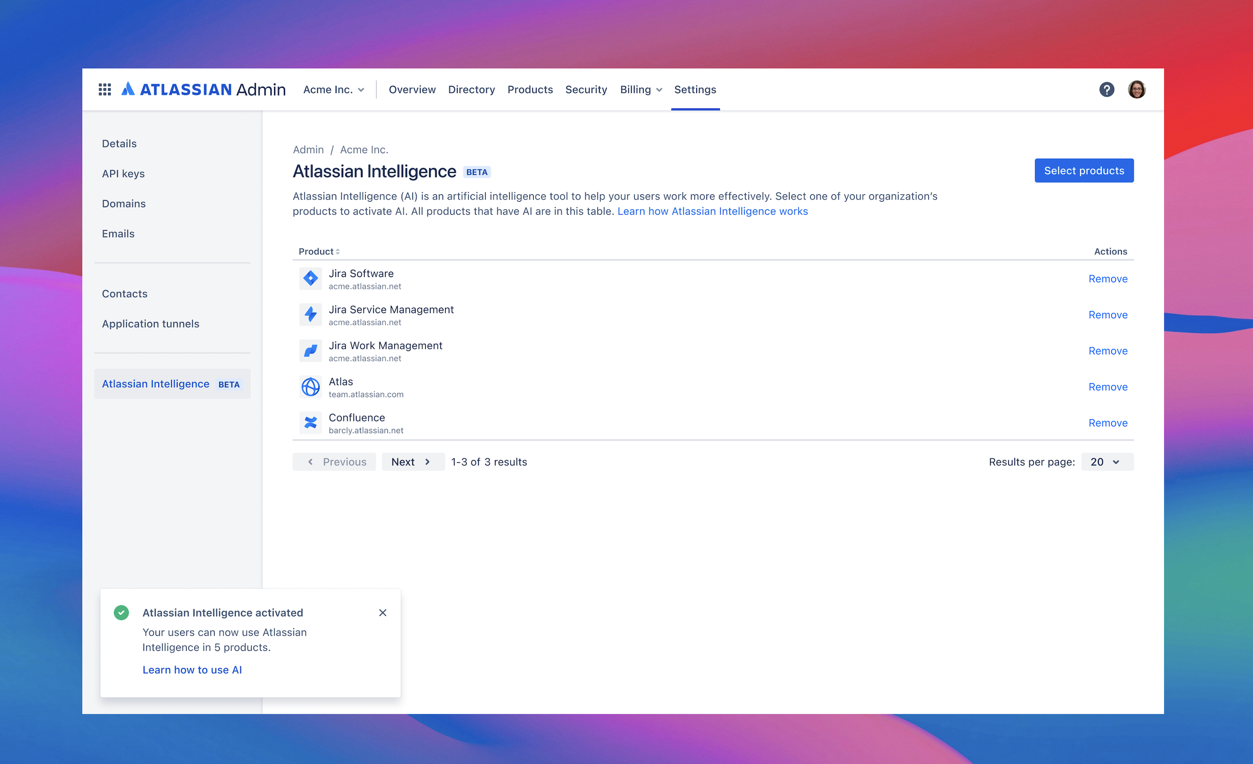Screen dimensions: 1253x764
Task: Click the '1-3 of 3 results' text
Action: coord(489,461)
